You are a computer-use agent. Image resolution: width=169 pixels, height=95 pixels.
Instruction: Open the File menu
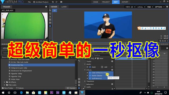click(x=29, y=2)
